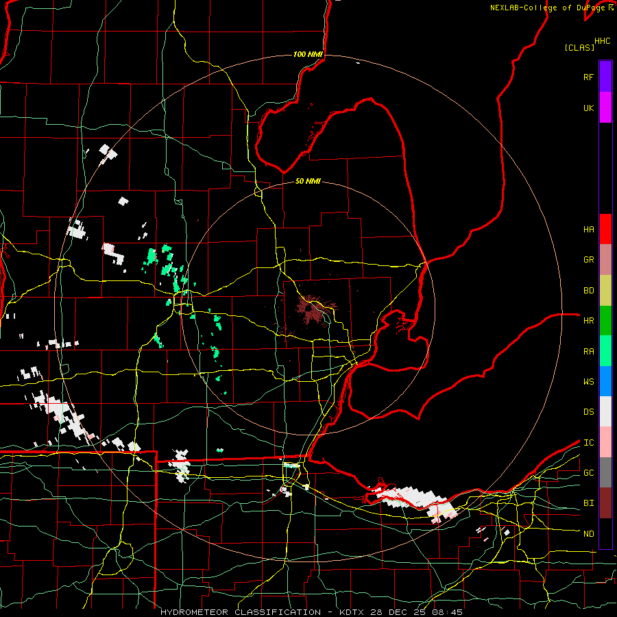Click the HA legend label
The width and height of the screenshot is (617, 617).
coord(588,229)
